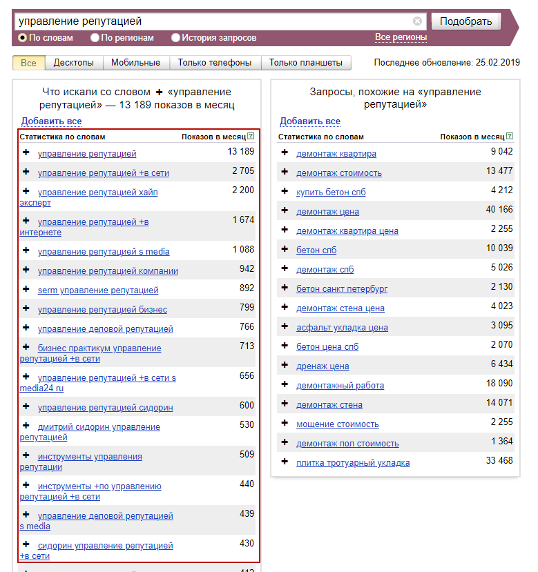Viewport: 538px width, 572px height.
Task: Switch to the 'Только телефоны' tab
Action: tap(215, 63)
